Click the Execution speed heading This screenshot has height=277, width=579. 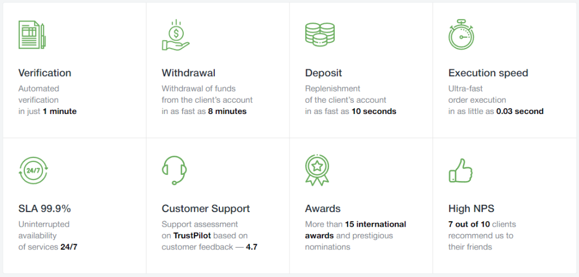pyautogui.click(x=488, y=73)
